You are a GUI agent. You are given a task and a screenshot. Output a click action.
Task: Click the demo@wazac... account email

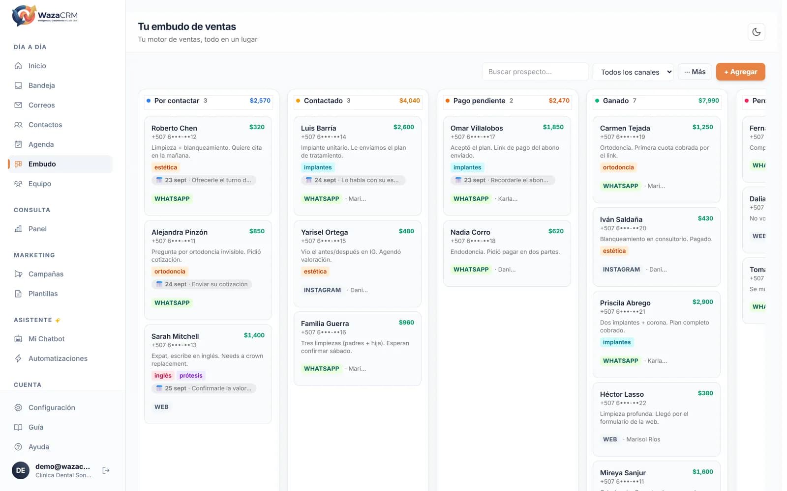click(63, 466)
